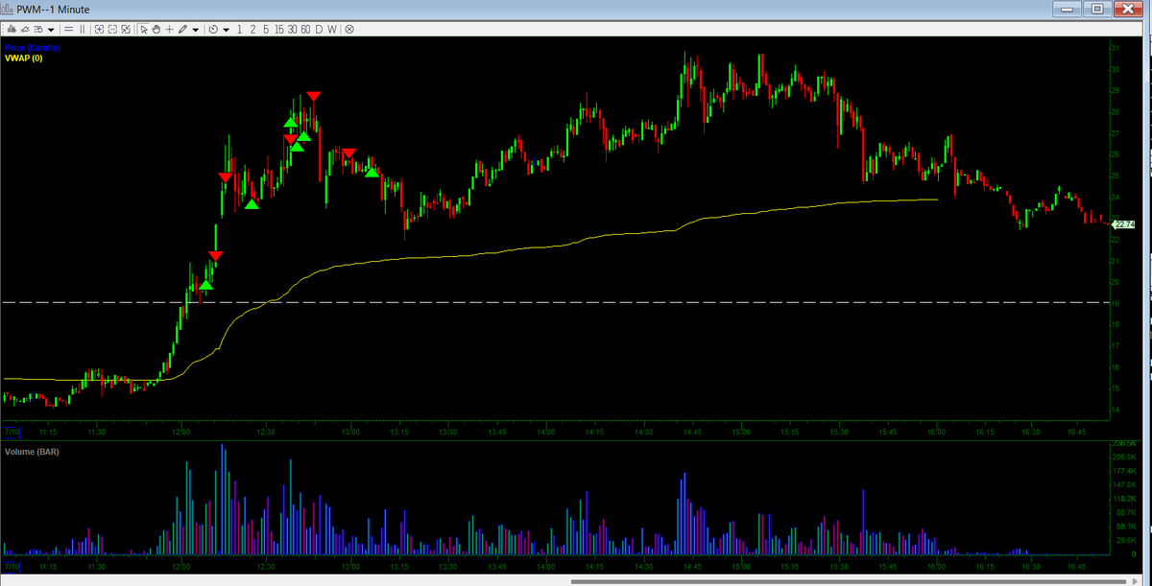1152x586 pixels.
Task: Expand the time interval dropdown arrow
Action: coord(226,29)
